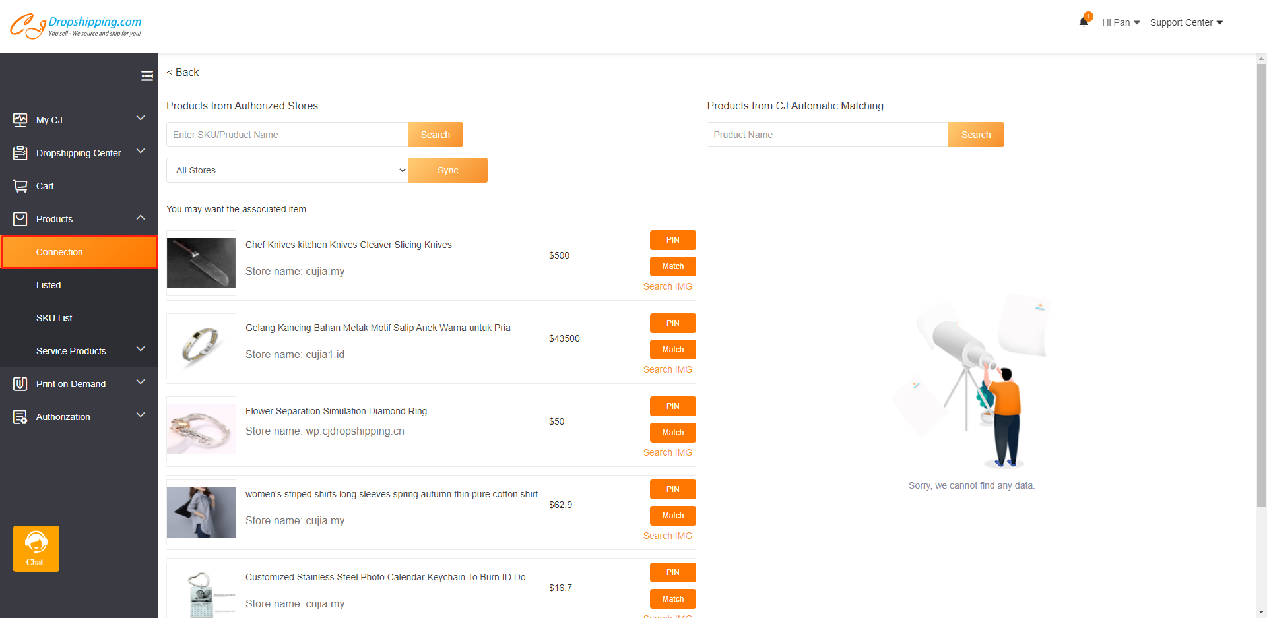Click the Authorization sidebar icon
This screenshot has height=618, width=1267.
click(20, 417)
